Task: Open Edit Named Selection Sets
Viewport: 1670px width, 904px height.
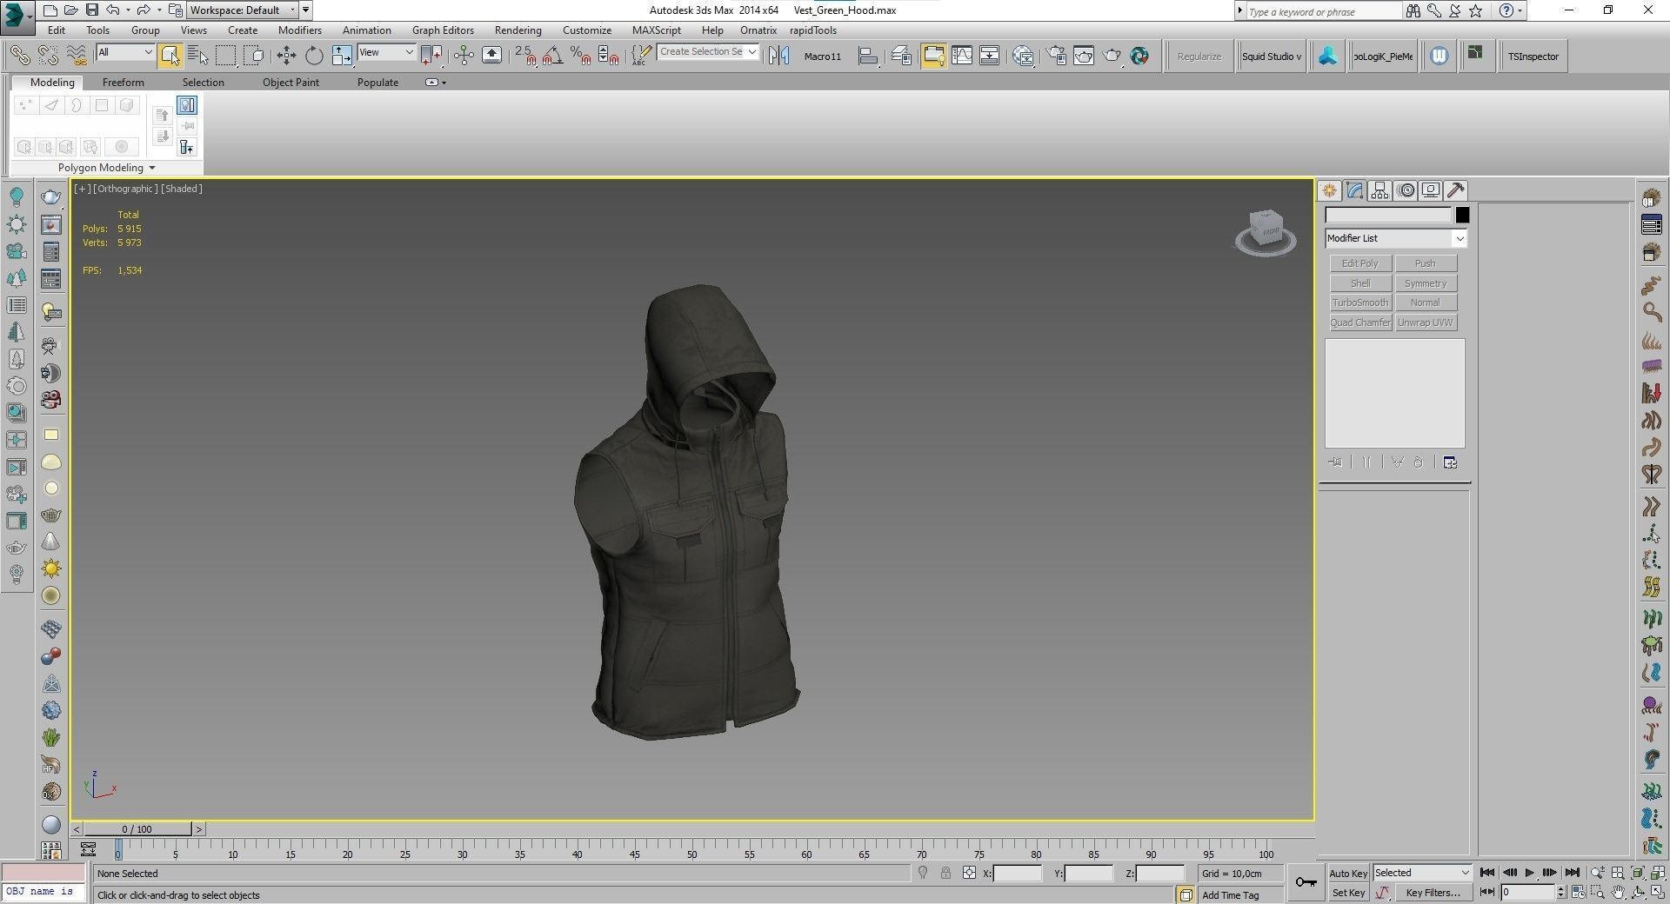Action: [641, 56]
